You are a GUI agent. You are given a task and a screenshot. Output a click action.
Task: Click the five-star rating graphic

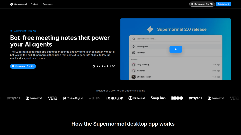tap(102, 66)
